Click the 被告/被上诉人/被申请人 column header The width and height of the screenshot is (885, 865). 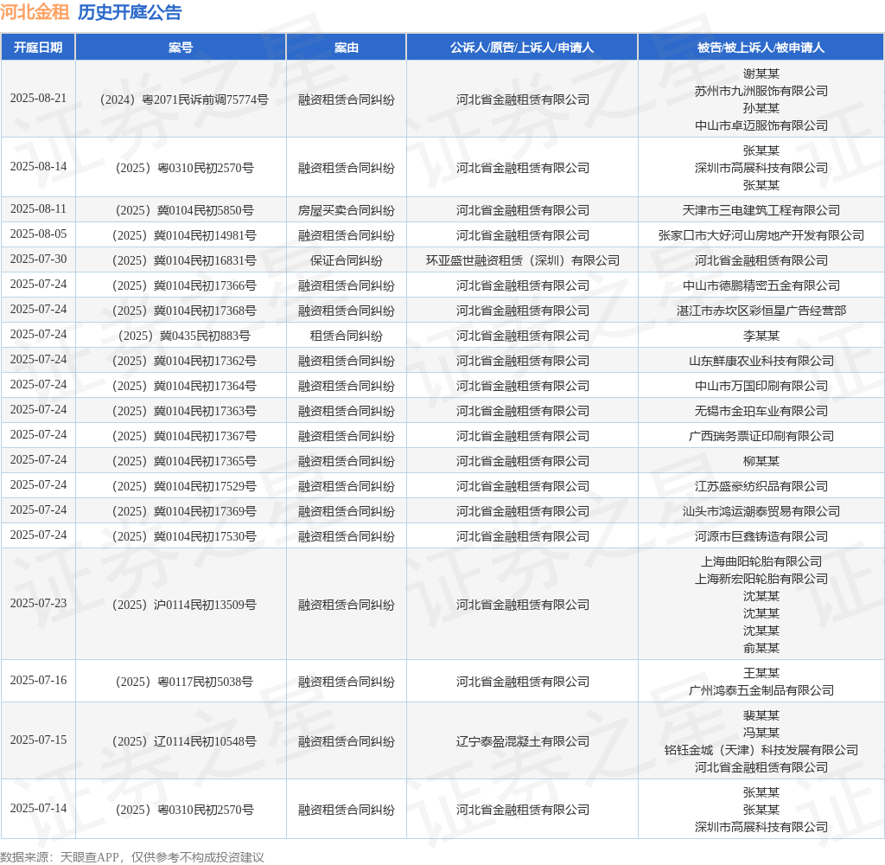pyautogui.click(x=761, y=48)
